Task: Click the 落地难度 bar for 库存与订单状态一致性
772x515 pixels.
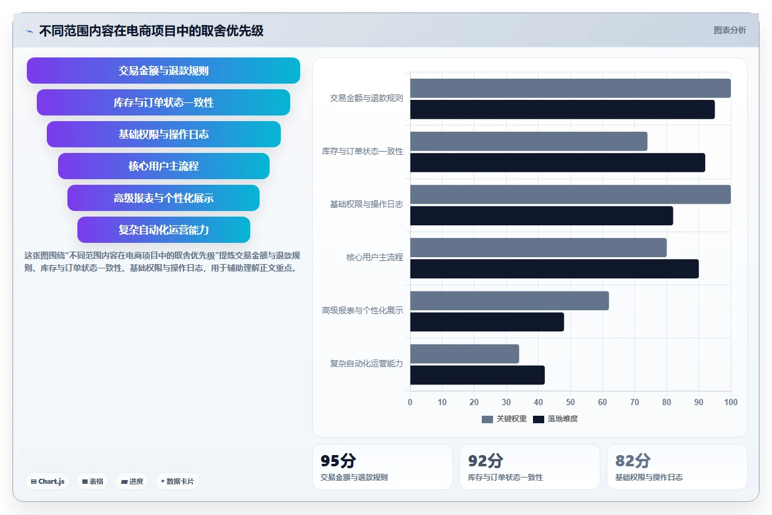Action: tap(557, 162)
